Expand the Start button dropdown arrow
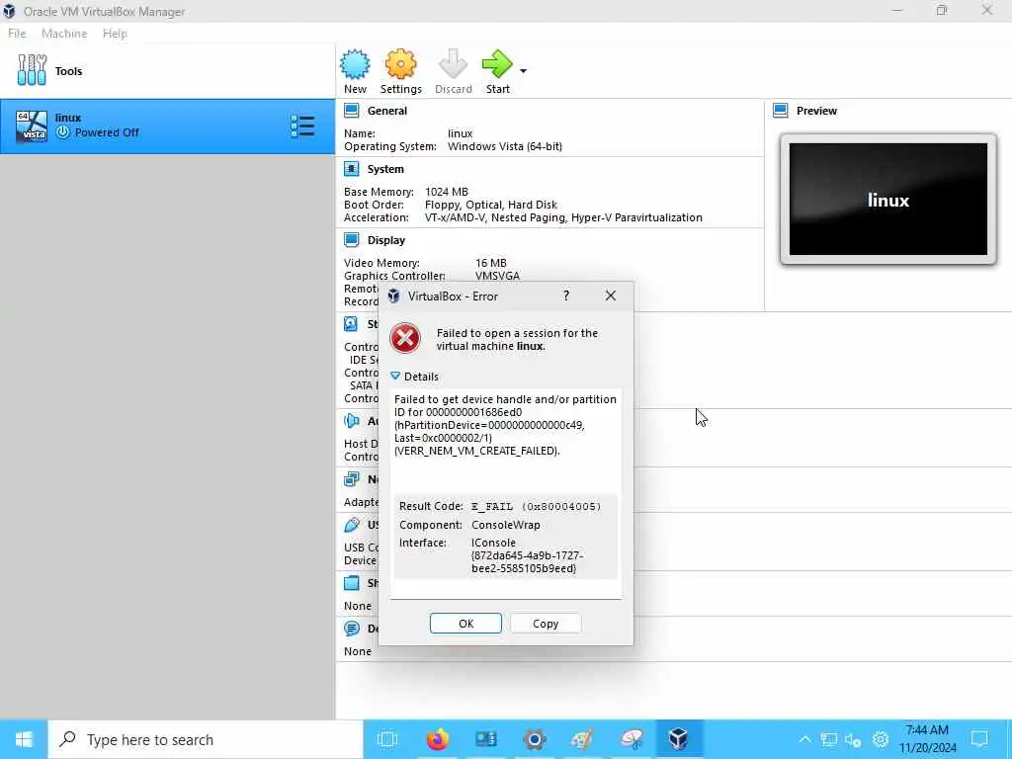Viewport: 1012px width, 759px height. click(x=523, y=71)
